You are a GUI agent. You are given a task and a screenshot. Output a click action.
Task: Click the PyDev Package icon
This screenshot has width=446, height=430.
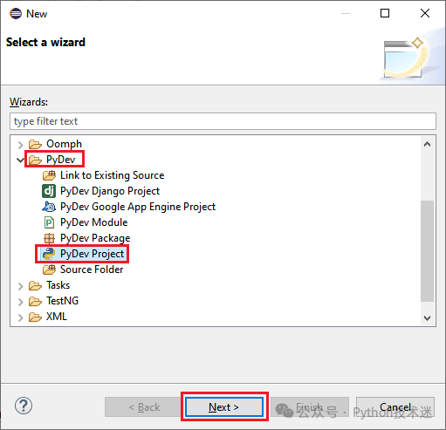pyautogui.click(x=49, y=238)
